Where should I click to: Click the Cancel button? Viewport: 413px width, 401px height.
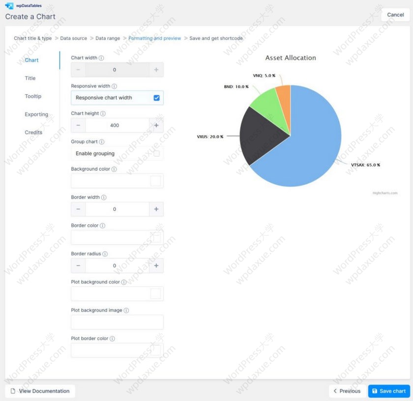395,15
